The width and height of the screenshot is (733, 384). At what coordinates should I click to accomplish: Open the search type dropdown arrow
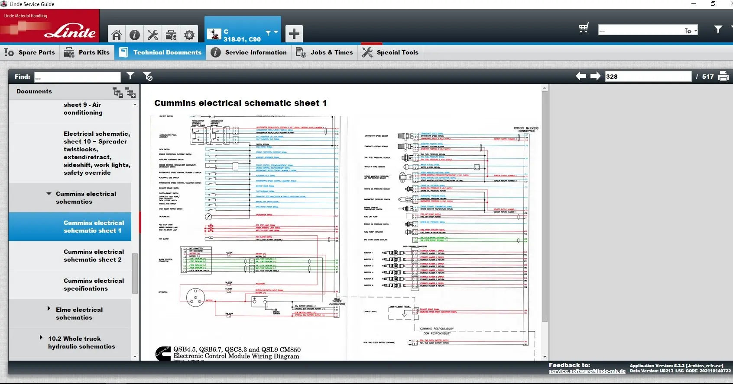[696, 31]
